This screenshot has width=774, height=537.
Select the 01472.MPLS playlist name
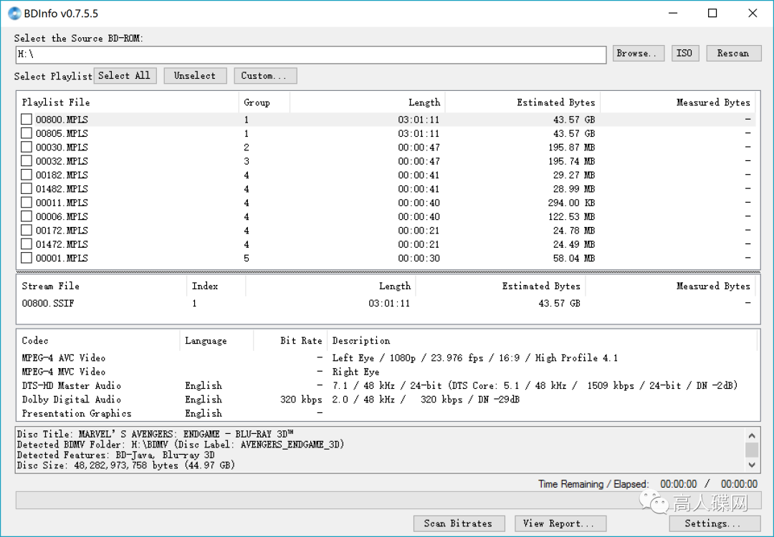pos(62,244)
